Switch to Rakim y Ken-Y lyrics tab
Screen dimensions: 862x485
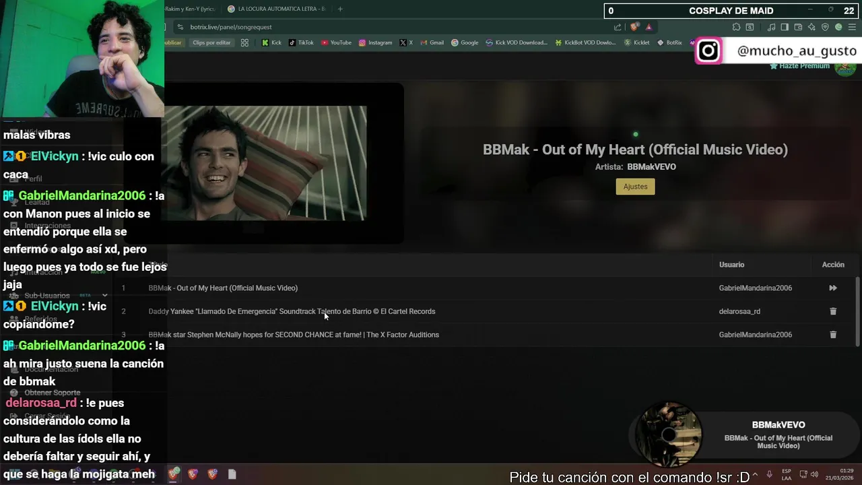191,9
